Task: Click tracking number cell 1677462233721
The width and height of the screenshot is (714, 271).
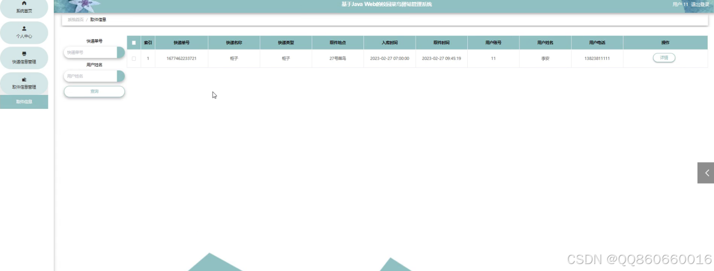Action: tap(181, 58)
